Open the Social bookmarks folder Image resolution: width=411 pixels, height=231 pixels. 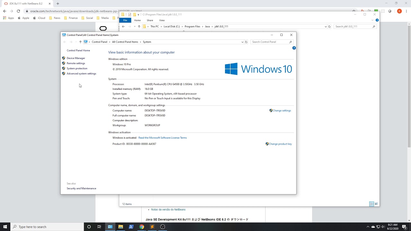87,18
